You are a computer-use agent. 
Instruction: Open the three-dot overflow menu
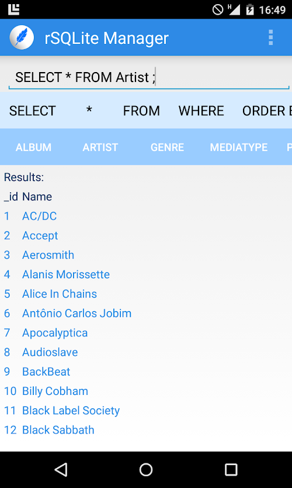tap(270, 37)
